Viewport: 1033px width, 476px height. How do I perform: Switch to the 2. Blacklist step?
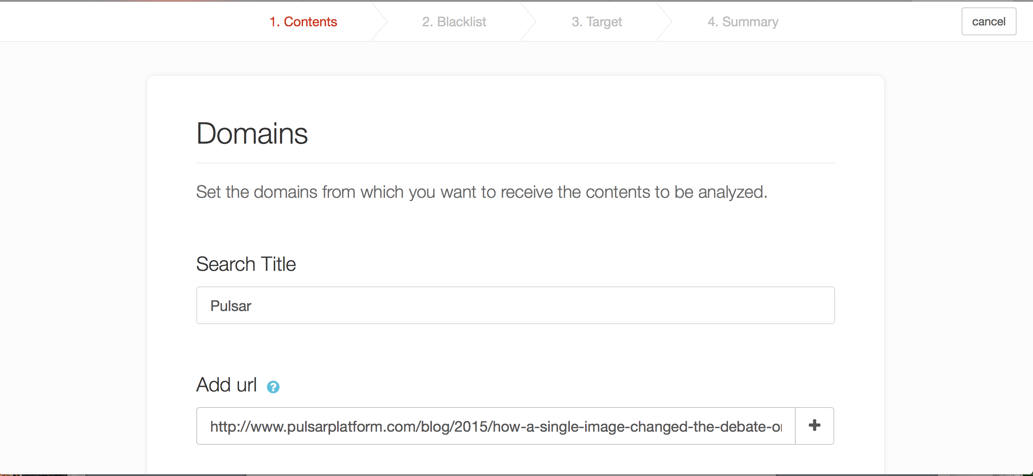coord(454,22)
